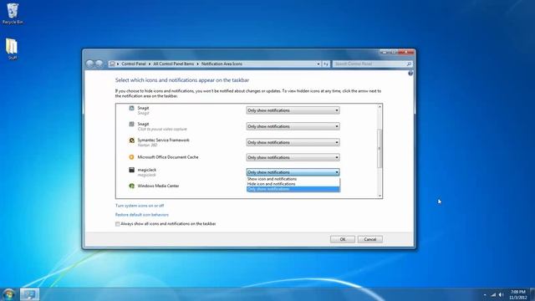
Task: Click the Microsoft Office Document Cache icon
Action: (x=131, y=157)
